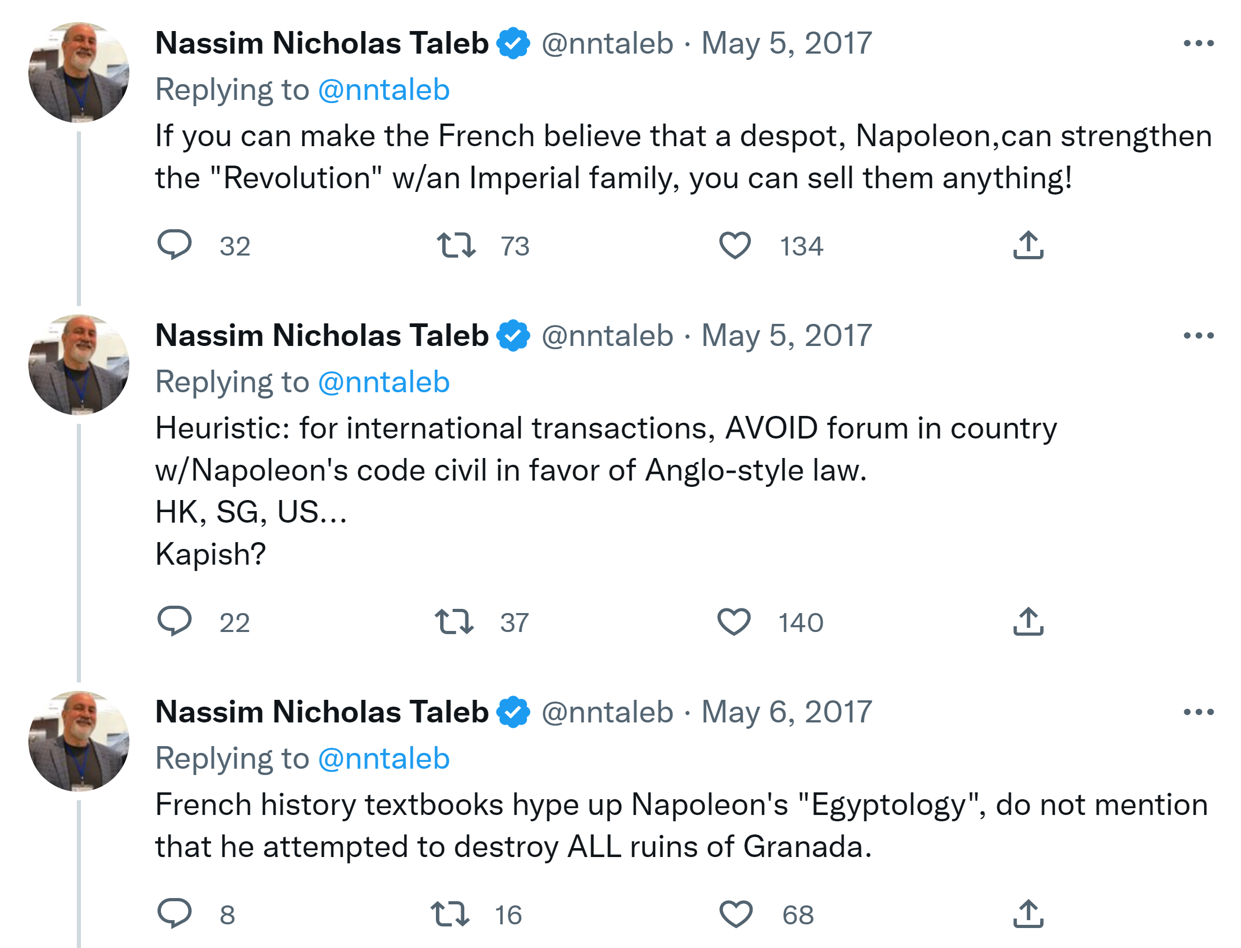Share the Heuristic code civil tweet
This screenshot has width=1241, height=948.
coord(1028,622)
